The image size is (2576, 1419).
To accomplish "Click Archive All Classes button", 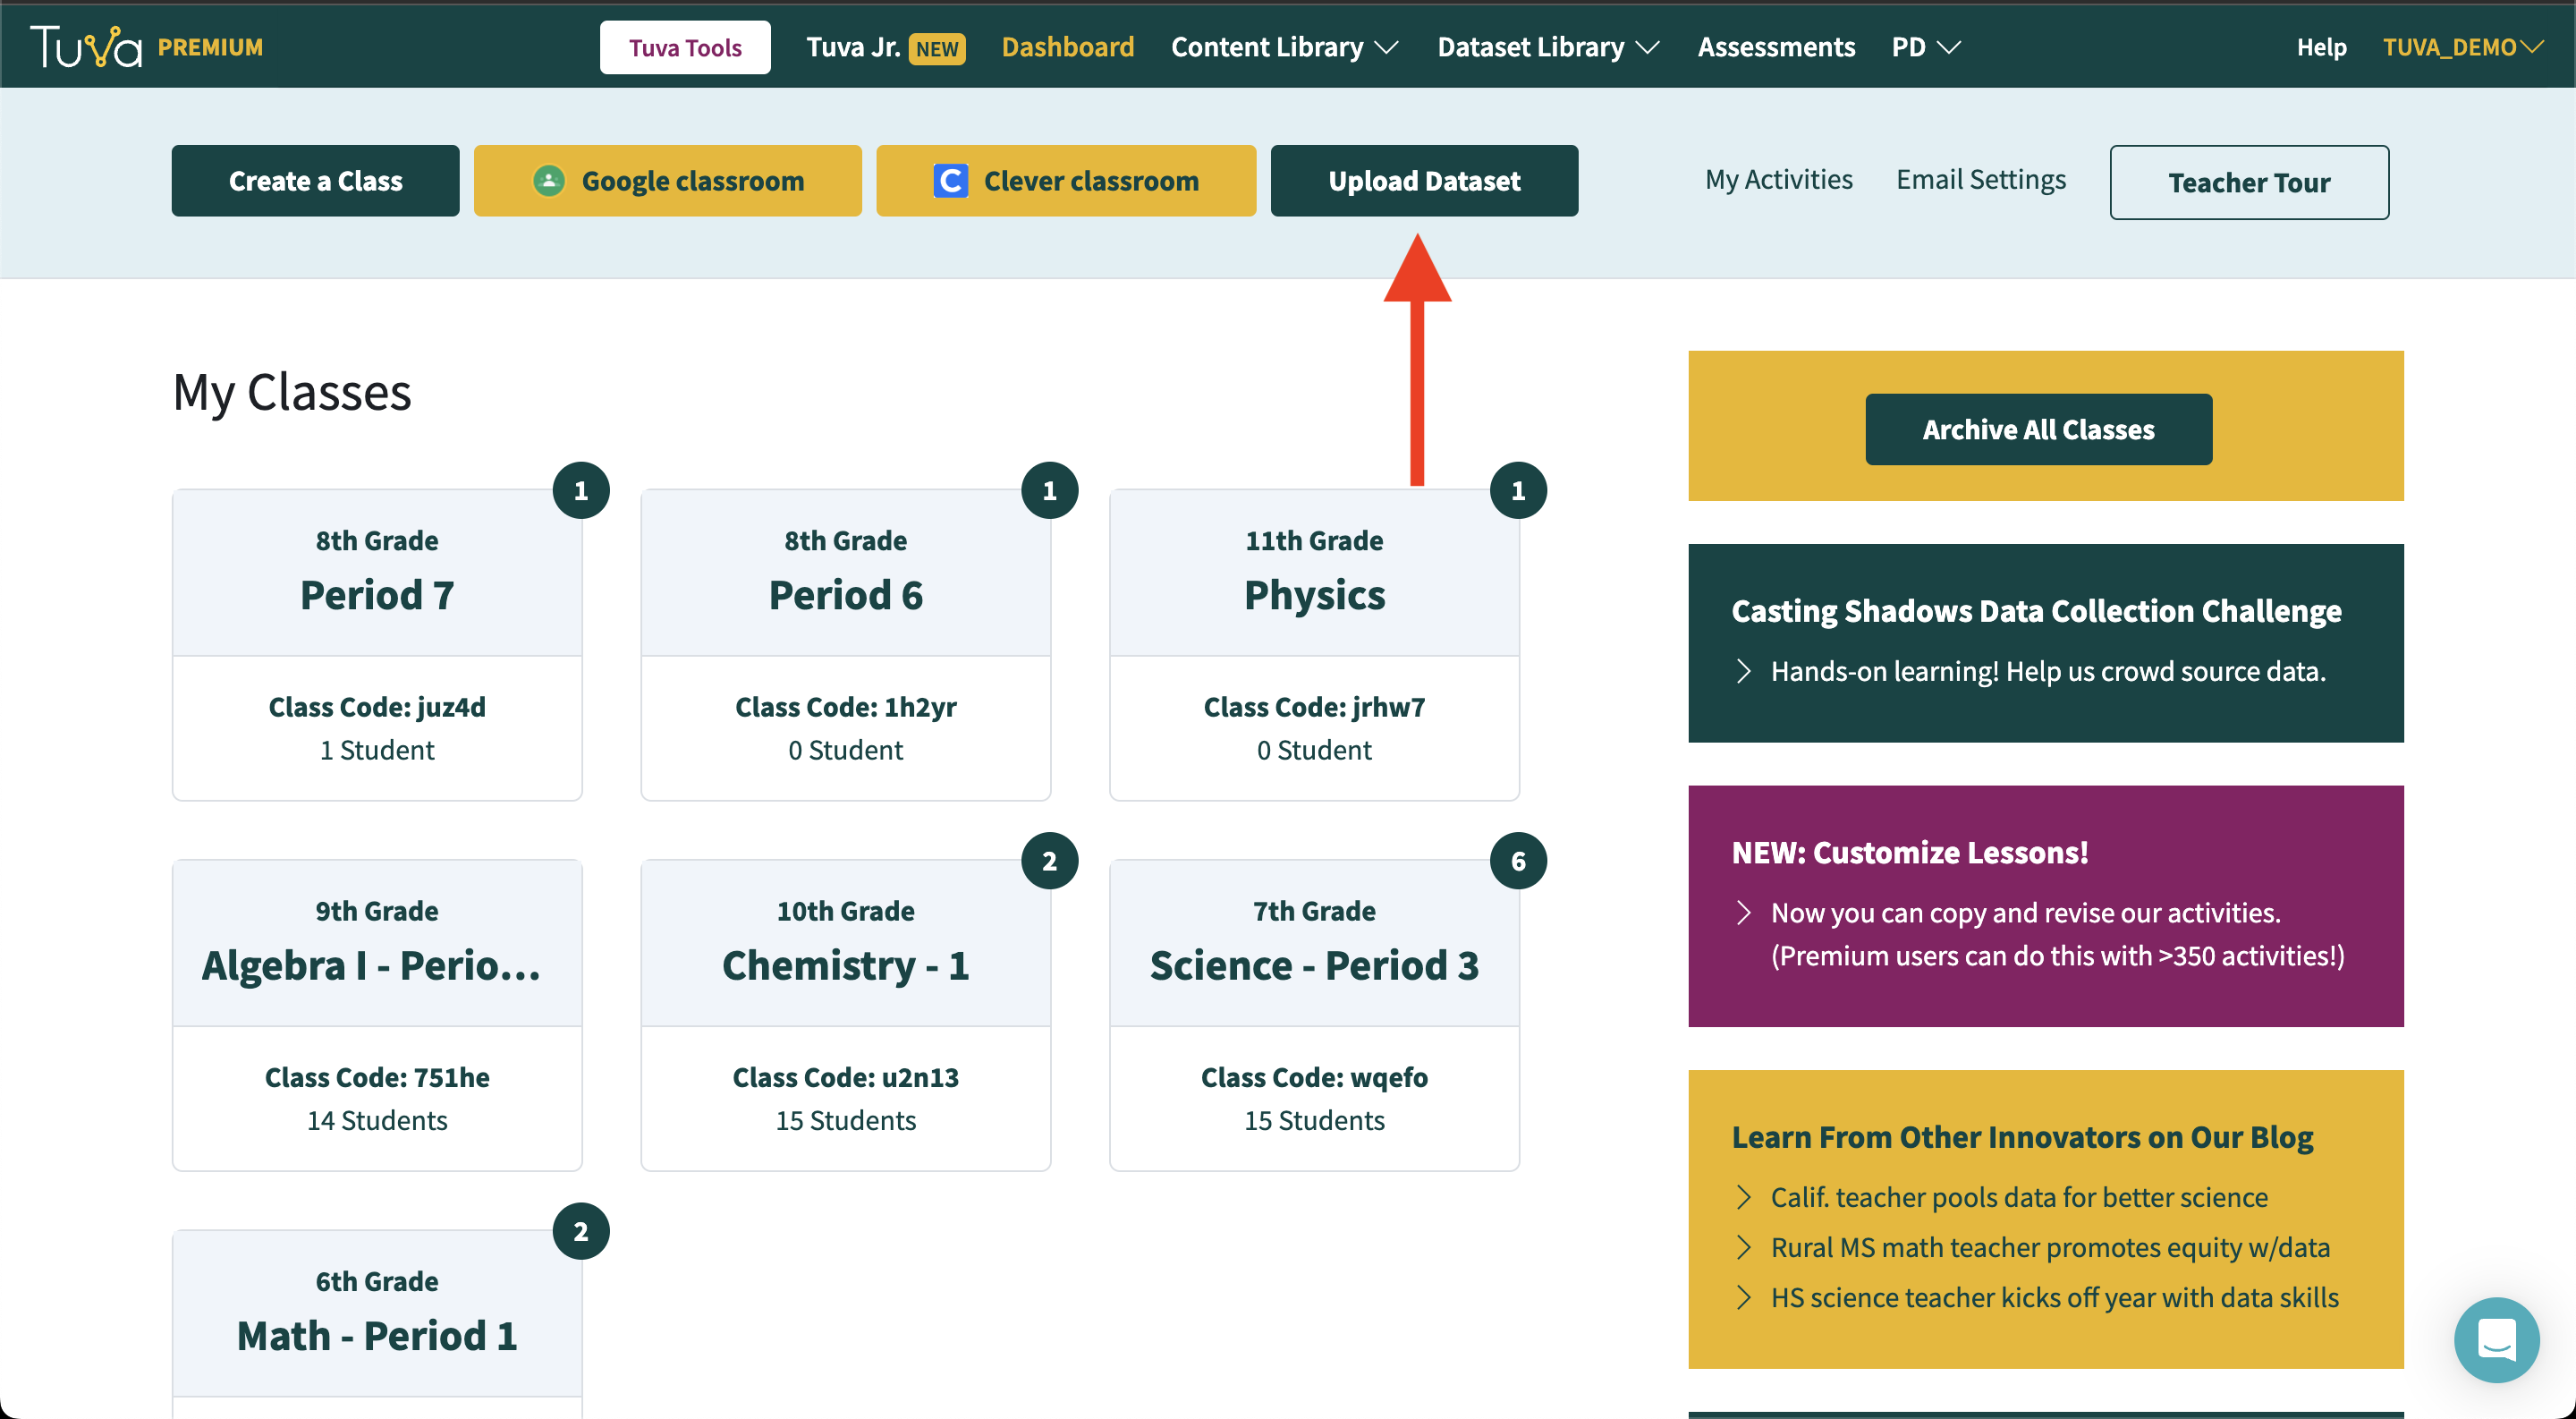I will (x=2038, y=429).
